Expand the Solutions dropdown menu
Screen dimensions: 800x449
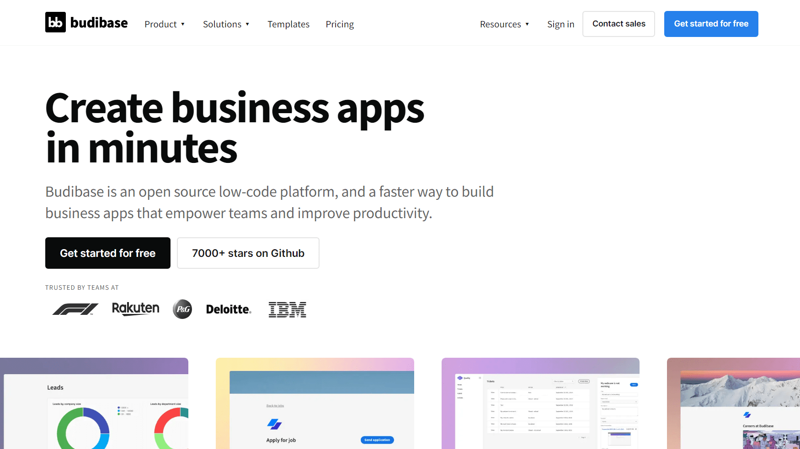click(226, 24)
